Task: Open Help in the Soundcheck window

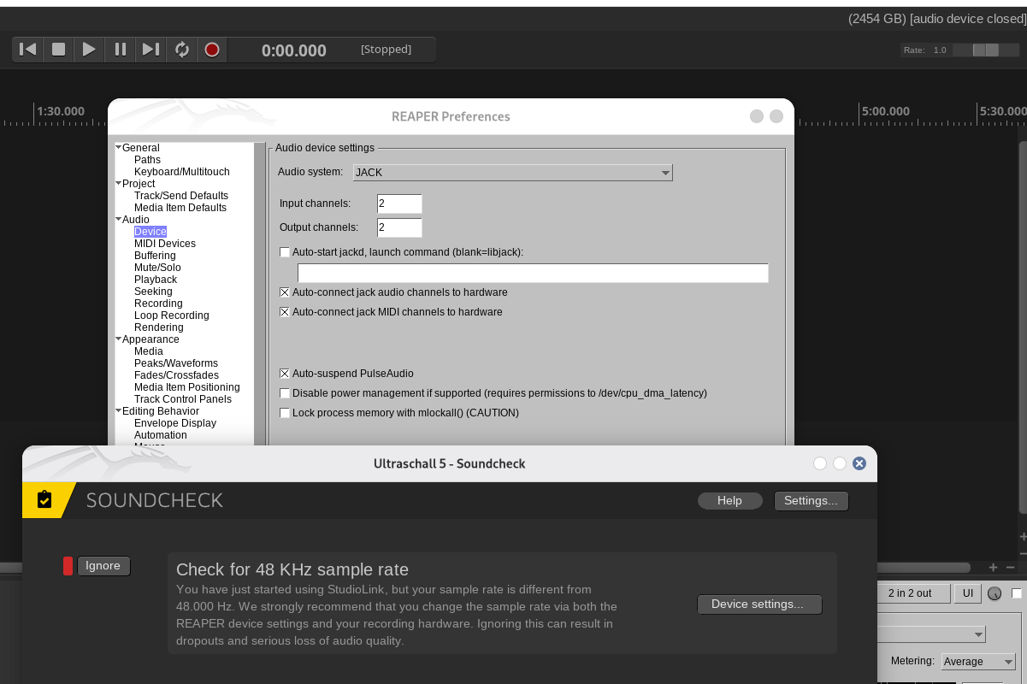Action: tap(729, 501)
